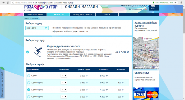185x100 pixels.
Task: Click the 'Дней катания' column header
Action: (33, 70)
